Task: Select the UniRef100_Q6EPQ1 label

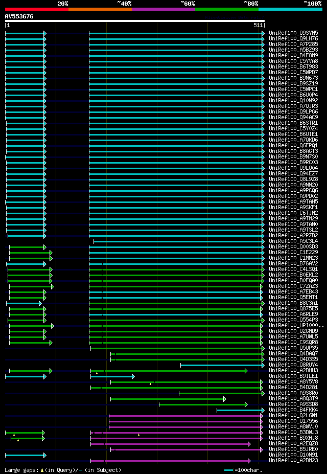Action: [293, 145]
